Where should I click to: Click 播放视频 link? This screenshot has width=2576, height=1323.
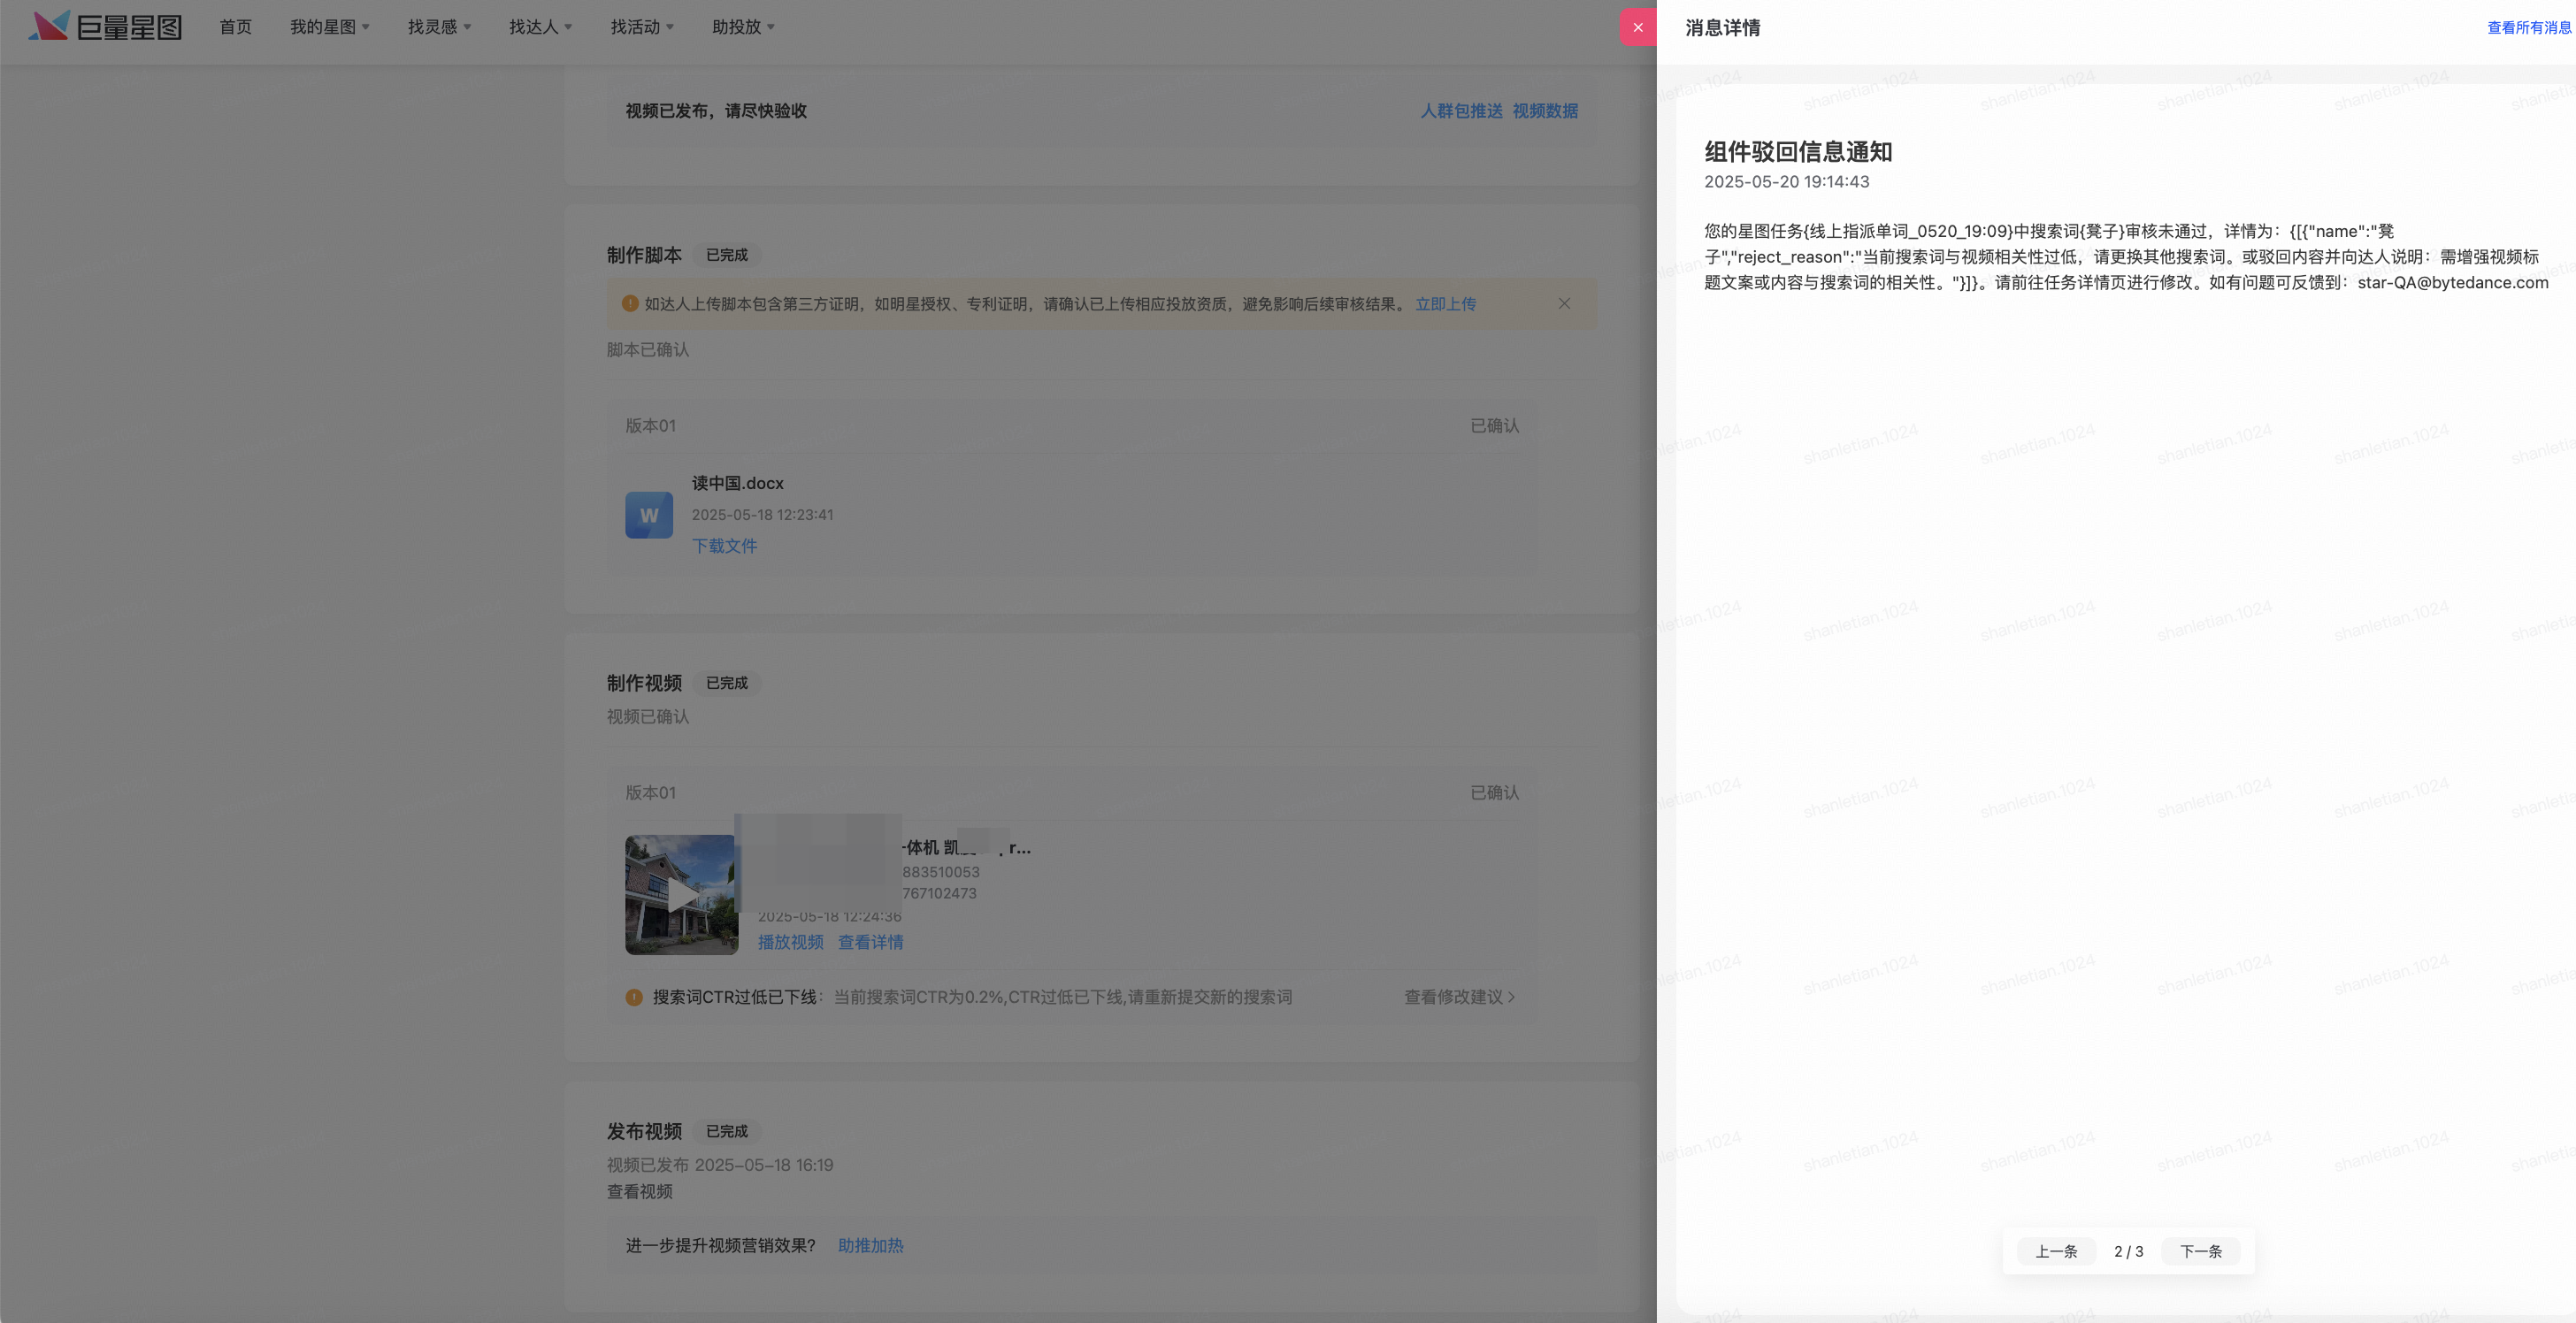(790, 942)
